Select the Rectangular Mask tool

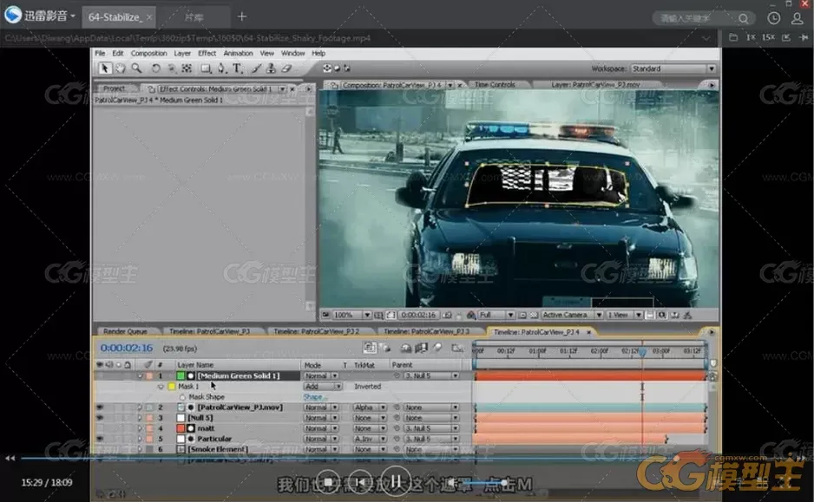[206, 68]
